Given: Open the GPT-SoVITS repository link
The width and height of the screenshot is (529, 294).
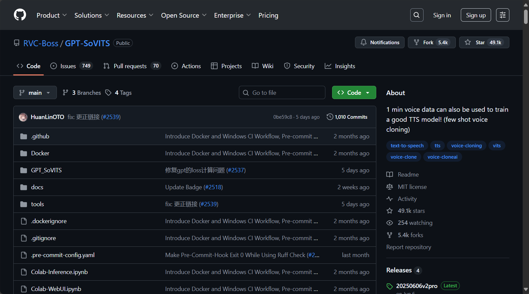Looking at the screenshot, I should [x=87, y=43].
